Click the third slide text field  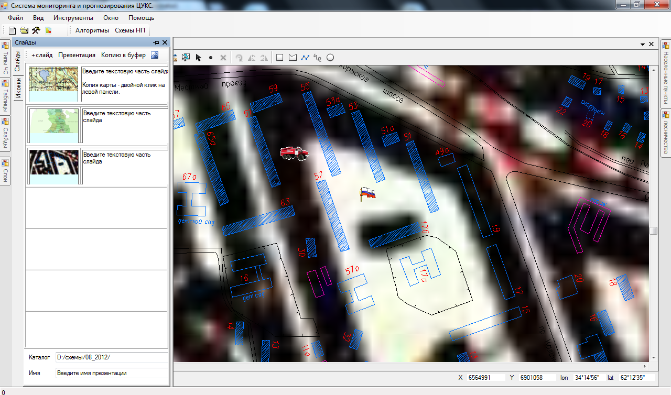125,167
